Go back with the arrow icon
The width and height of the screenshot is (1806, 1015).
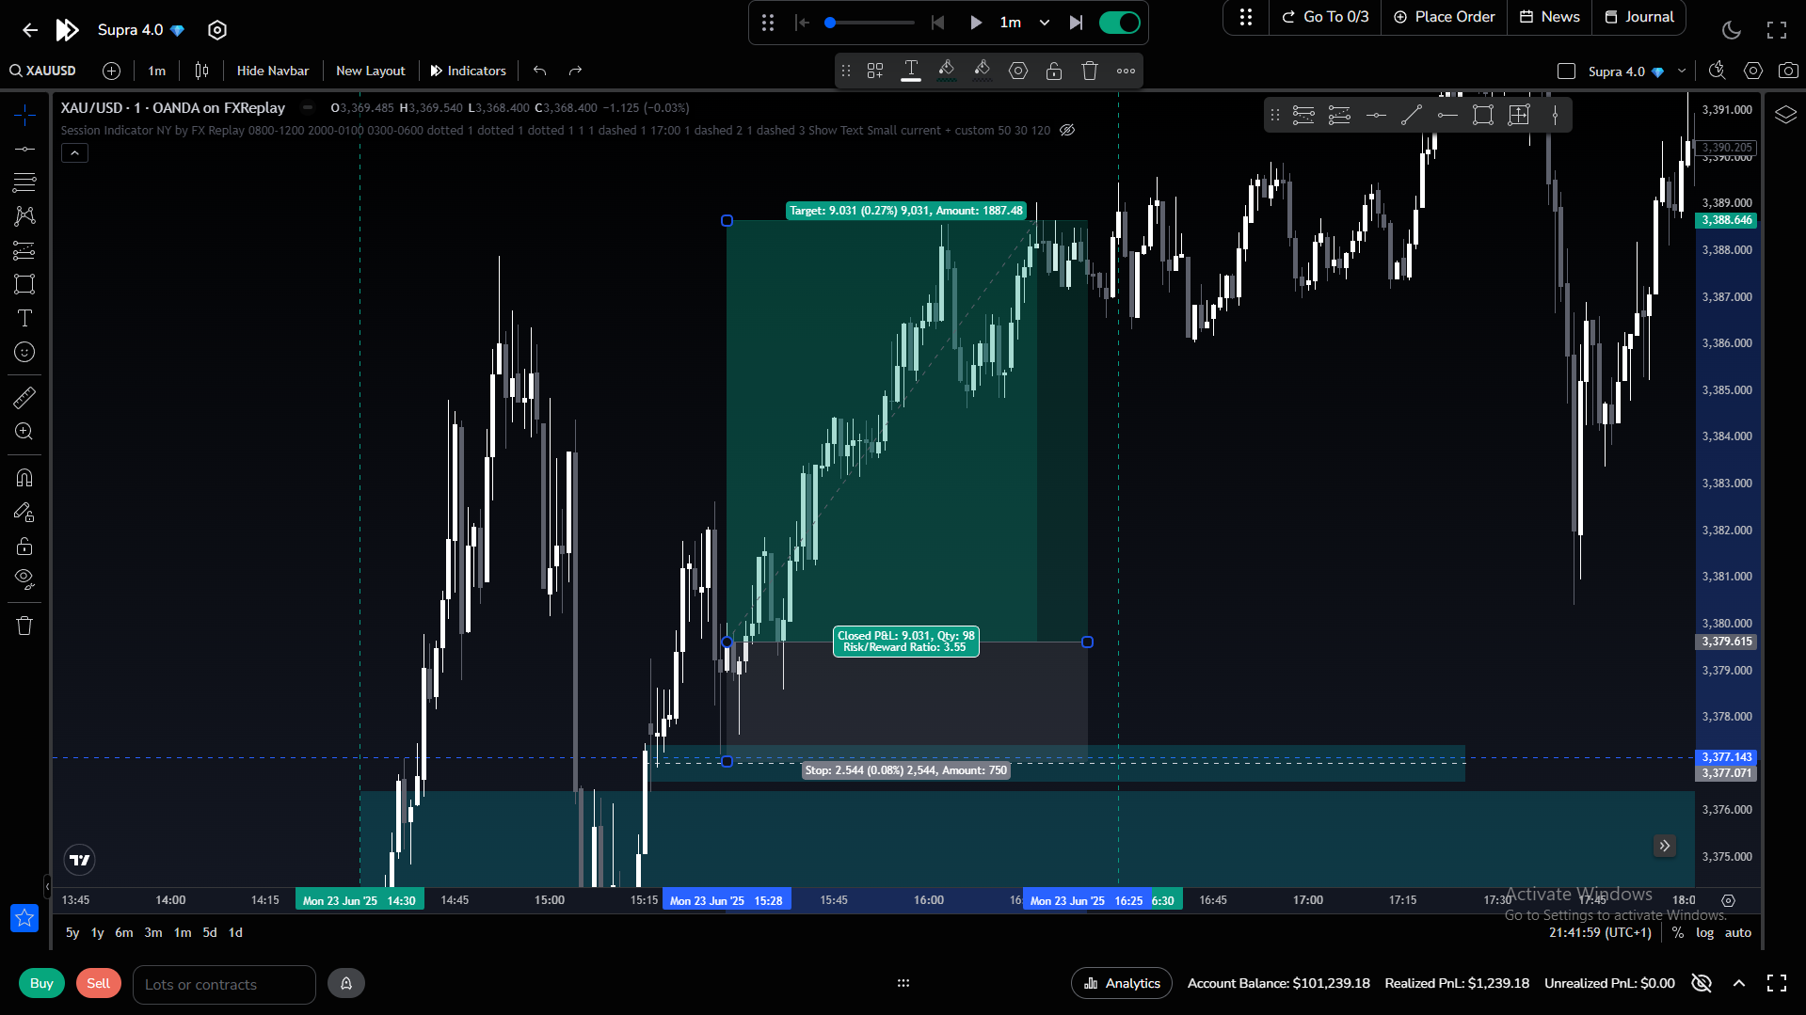[x=30, y=30]
